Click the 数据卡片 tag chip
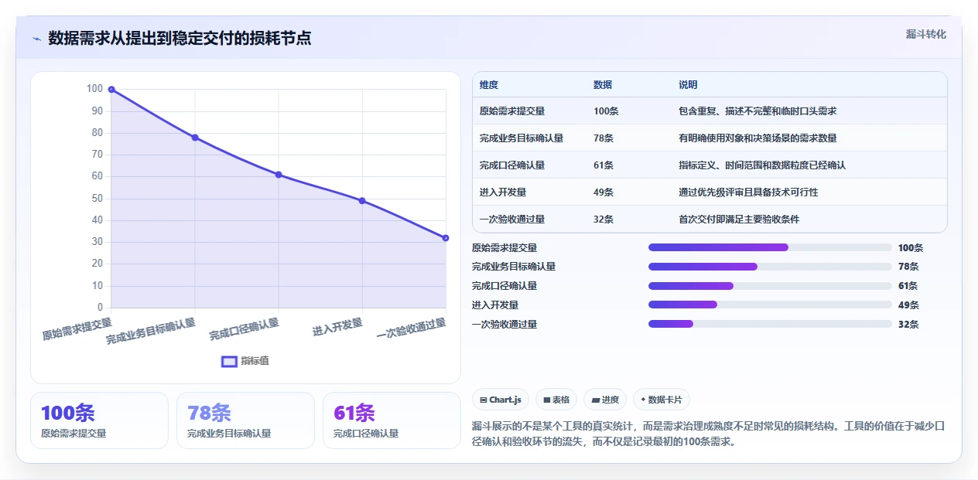 (x=662, y=400)
